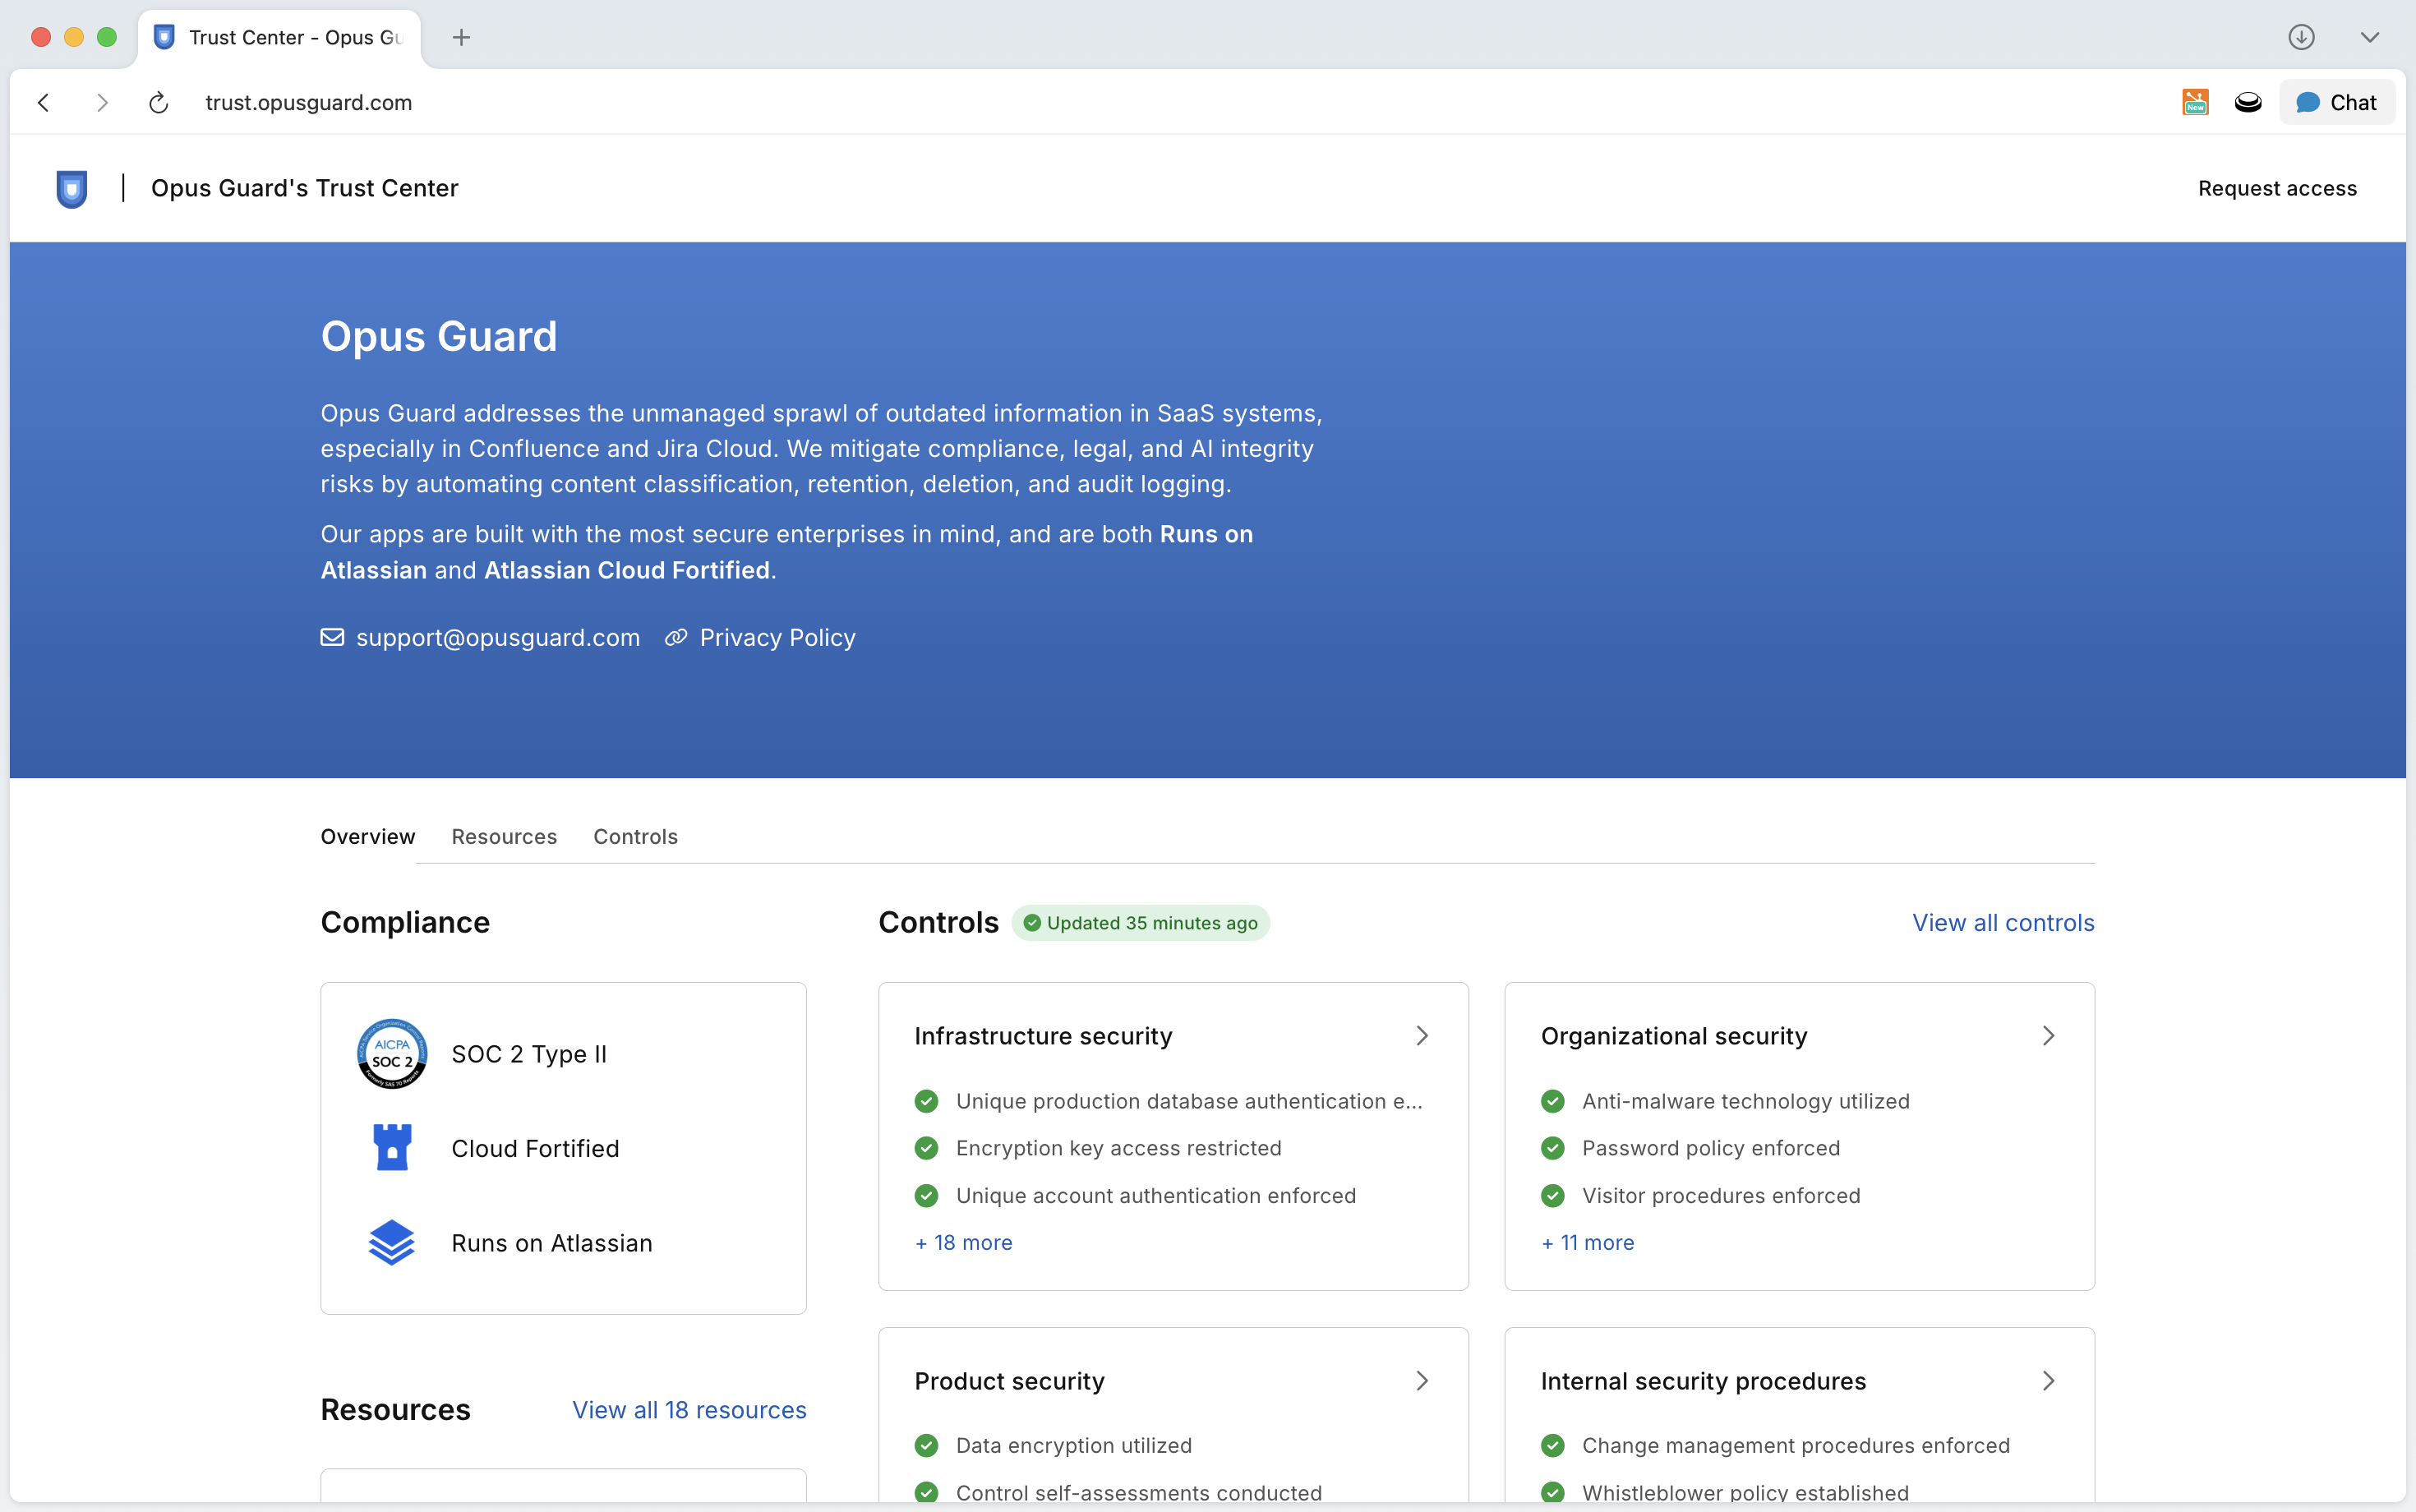Click the address bar URL field
The height and width of the screenshot is (1512, 2416).
(309, 103)
